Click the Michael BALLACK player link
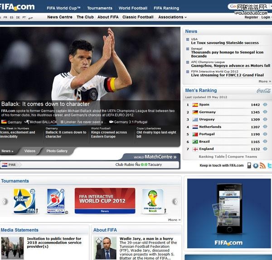Image resolution: width=272 pixels, height=260 pixels. pyautogui.click(x=44, y=122)
